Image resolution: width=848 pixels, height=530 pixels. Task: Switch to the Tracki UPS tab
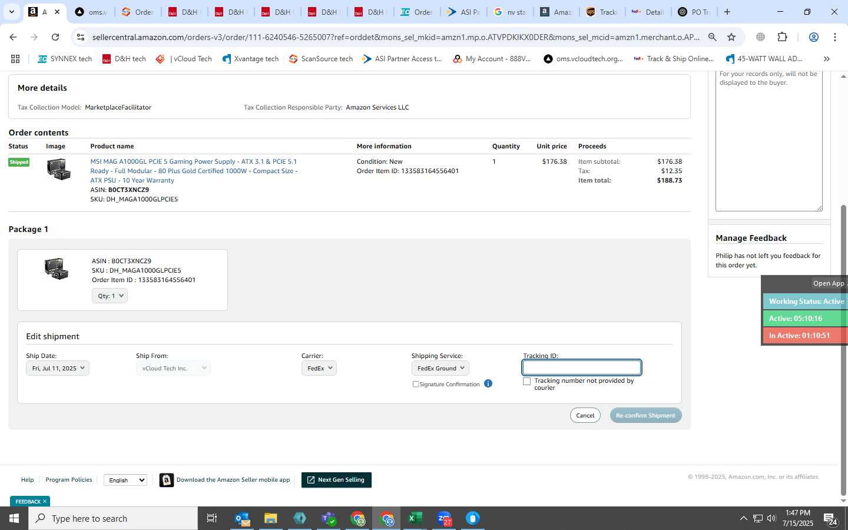click(x=602, y=12)
